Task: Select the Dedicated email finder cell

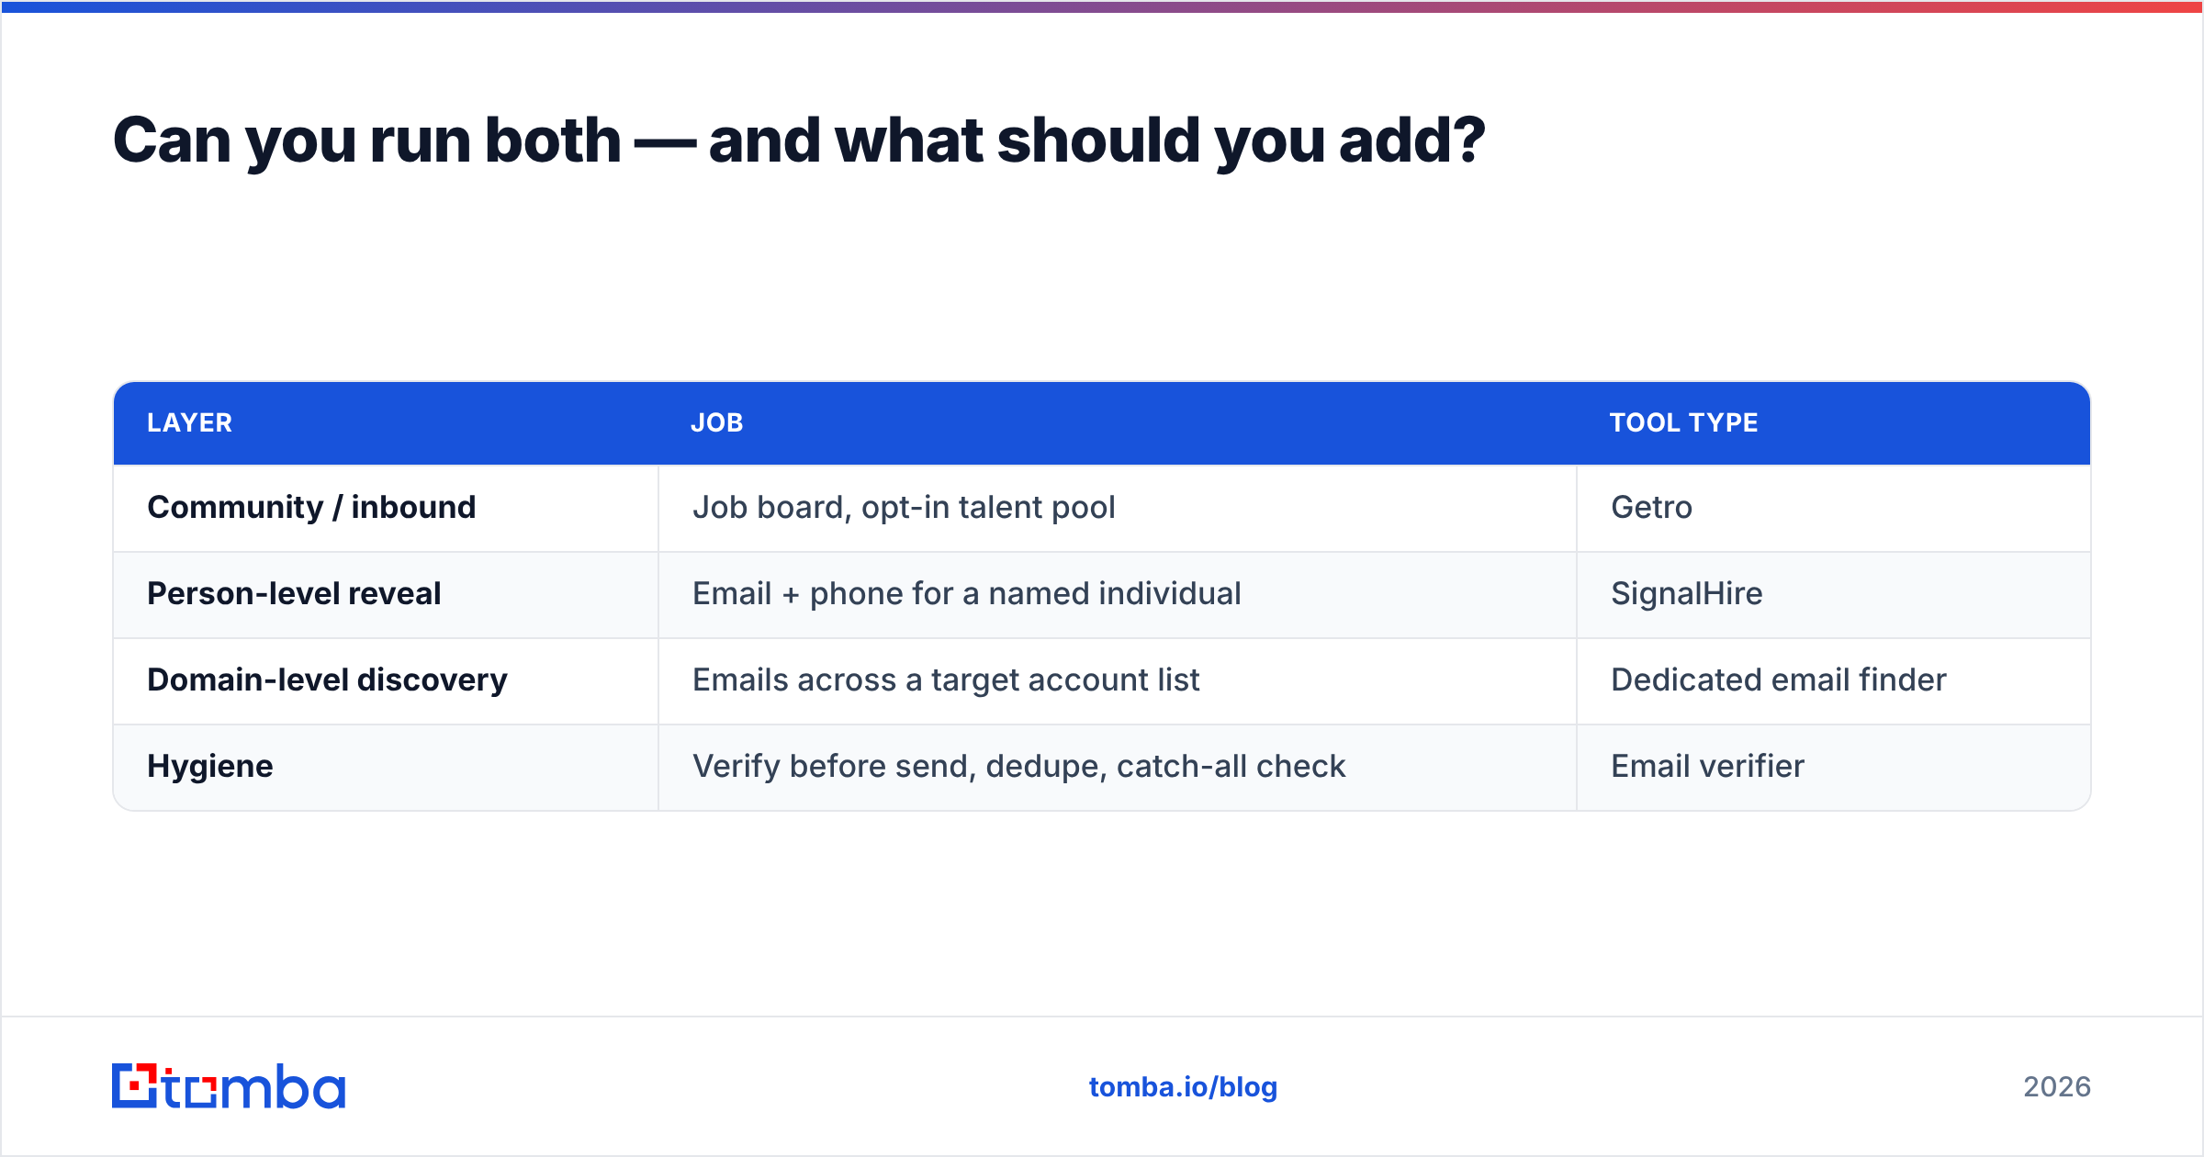Action: click(x=1779, y=680)
